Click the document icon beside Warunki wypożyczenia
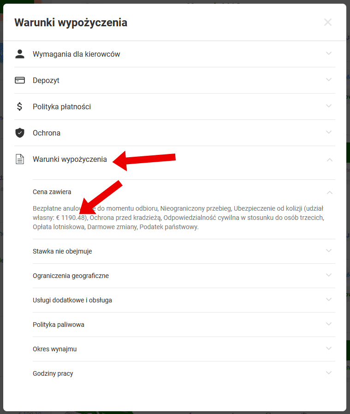Viewport: 350px width, 414px height. click(x=20, y=159)
